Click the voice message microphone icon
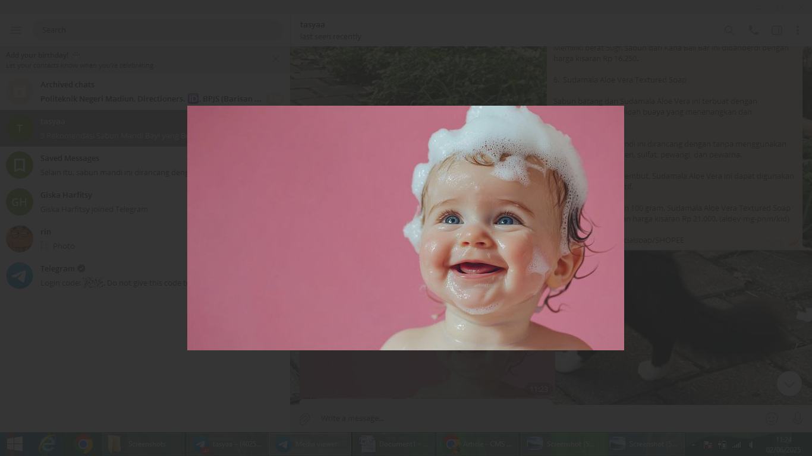Screen dimensions: 812x456 (x=798, y=419)
